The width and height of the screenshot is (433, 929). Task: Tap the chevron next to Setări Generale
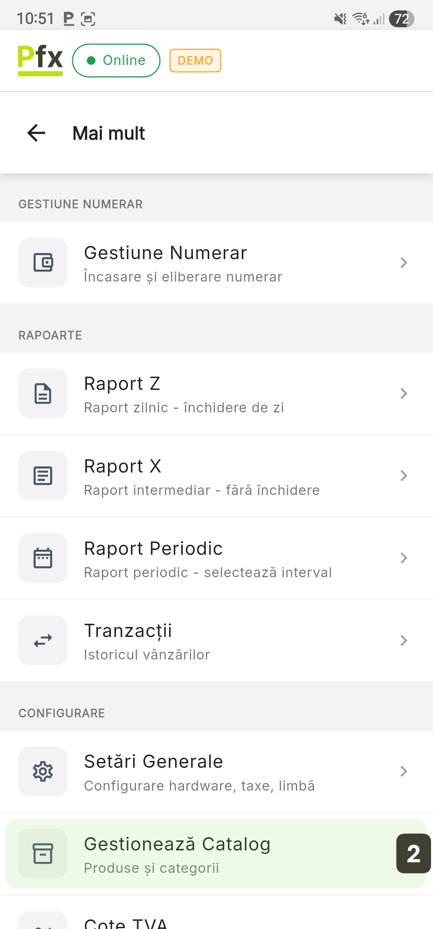404,771
